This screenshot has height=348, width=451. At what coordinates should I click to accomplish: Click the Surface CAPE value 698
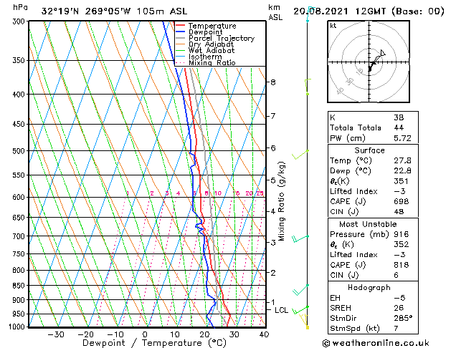(x=401, y=202)
